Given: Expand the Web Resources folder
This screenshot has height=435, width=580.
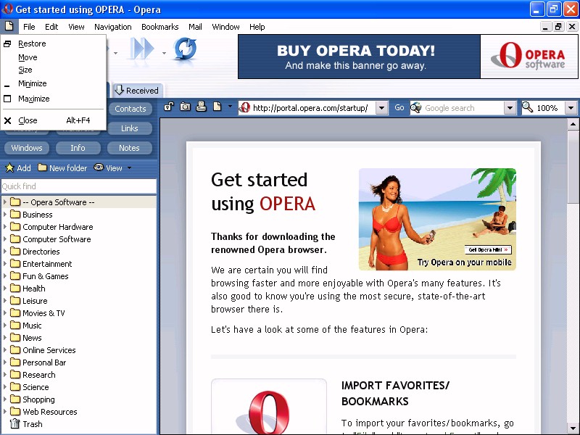Looking at the screenshot, I should tap(5, 411).
